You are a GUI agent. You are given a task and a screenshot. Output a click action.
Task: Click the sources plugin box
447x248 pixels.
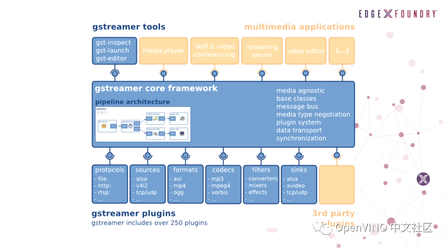click(148, 184)
